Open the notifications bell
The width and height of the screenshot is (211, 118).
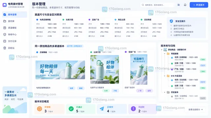pyautogui.click(x=185, y=5)
